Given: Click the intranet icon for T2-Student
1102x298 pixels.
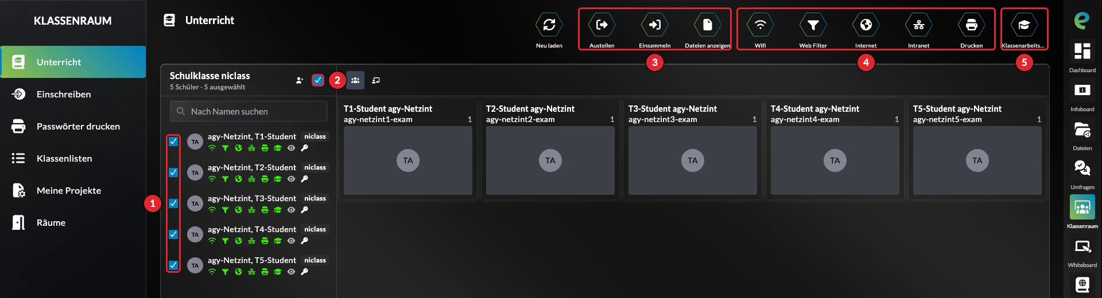Looking at the screenshot, I should pos(251,179).
